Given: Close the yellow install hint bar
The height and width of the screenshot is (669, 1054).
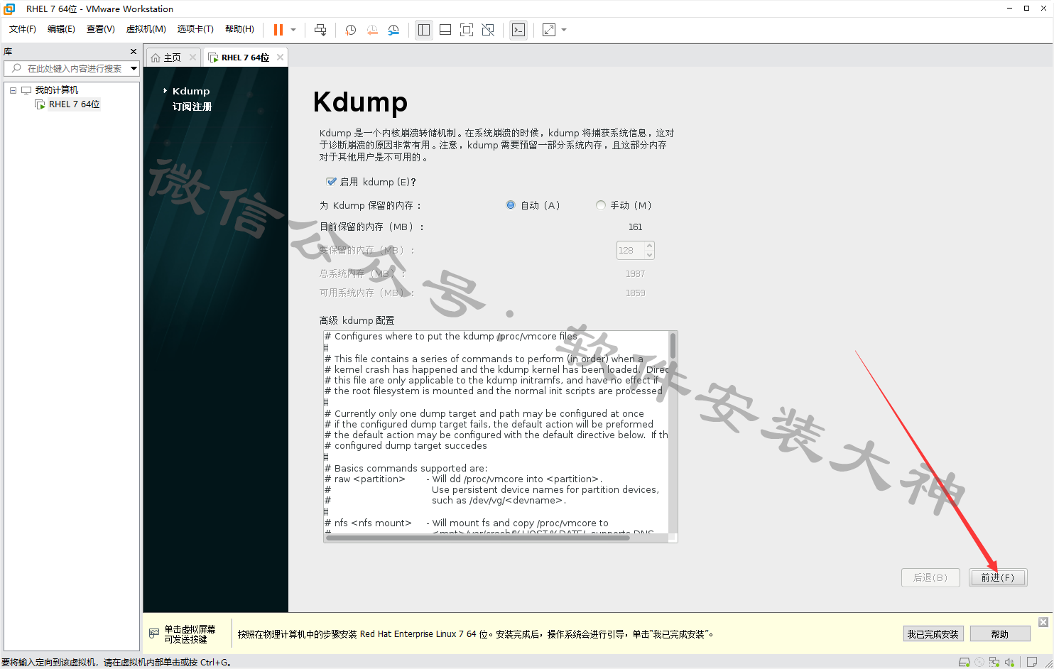Looking at the screenshot, I should [x=1043, y=622].
